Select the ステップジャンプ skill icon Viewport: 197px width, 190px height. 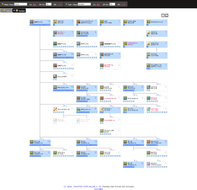pos(55,22)
